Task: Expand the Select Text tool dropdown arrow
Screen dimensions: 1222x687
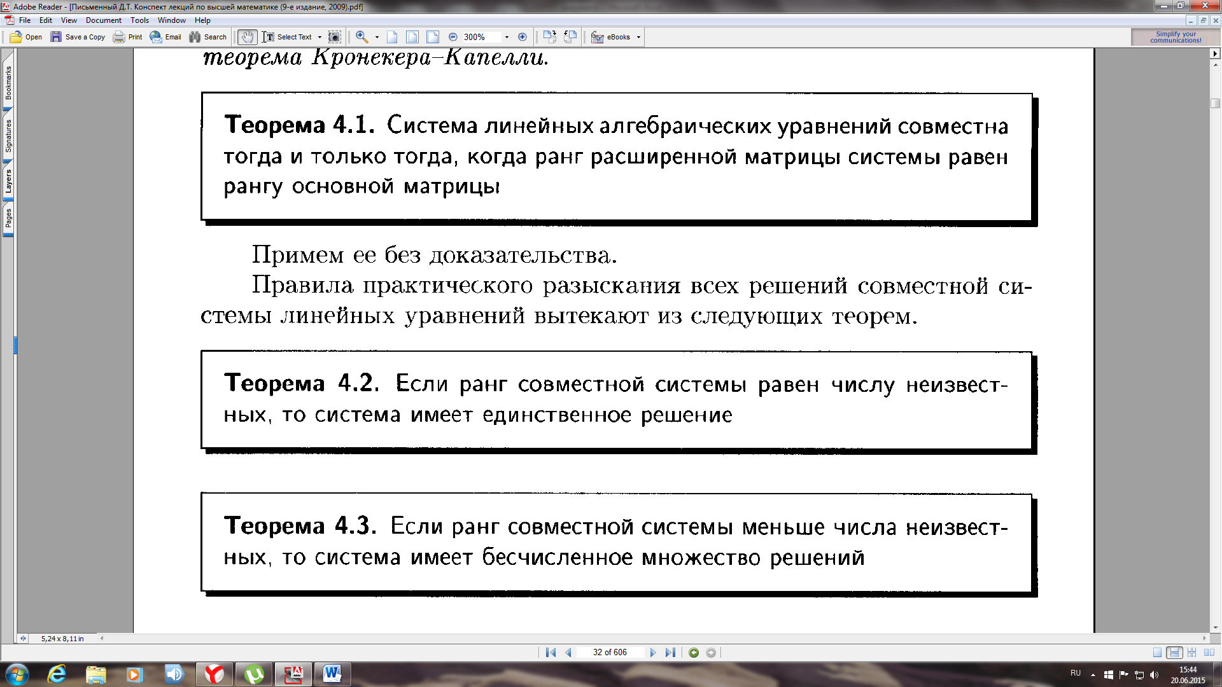Action: (x=320, y=37)
